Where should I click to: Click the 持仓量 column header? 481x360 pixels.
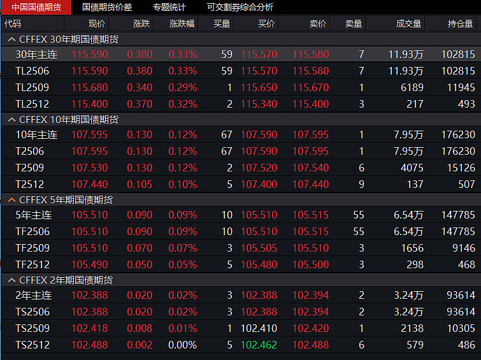coord(460,24)
